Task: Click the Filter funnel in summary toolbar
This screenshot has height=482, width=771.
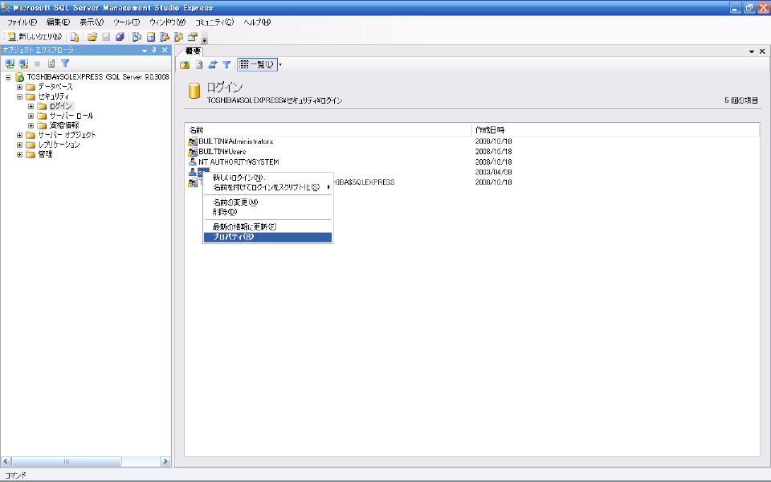Action: coord(226,64)
